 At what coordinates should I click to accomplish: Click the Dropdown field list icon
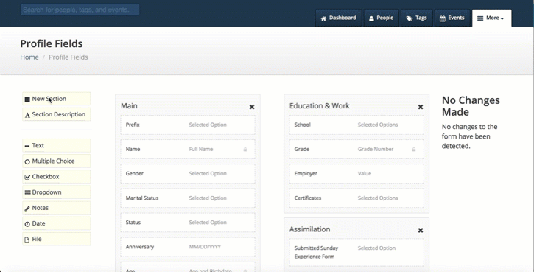tap(27, 193)
